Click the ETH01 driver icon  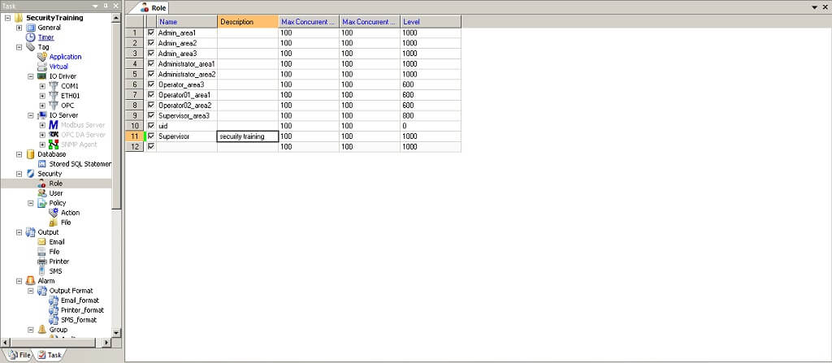coord(53,96)
